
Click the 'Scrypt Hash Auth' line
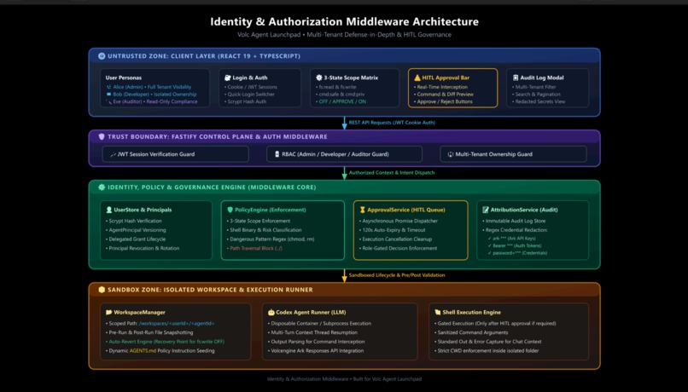(x=245, y=101)
